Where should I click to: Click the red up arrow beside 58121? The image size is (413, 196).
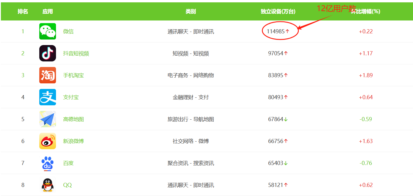(x=286, y=185)
